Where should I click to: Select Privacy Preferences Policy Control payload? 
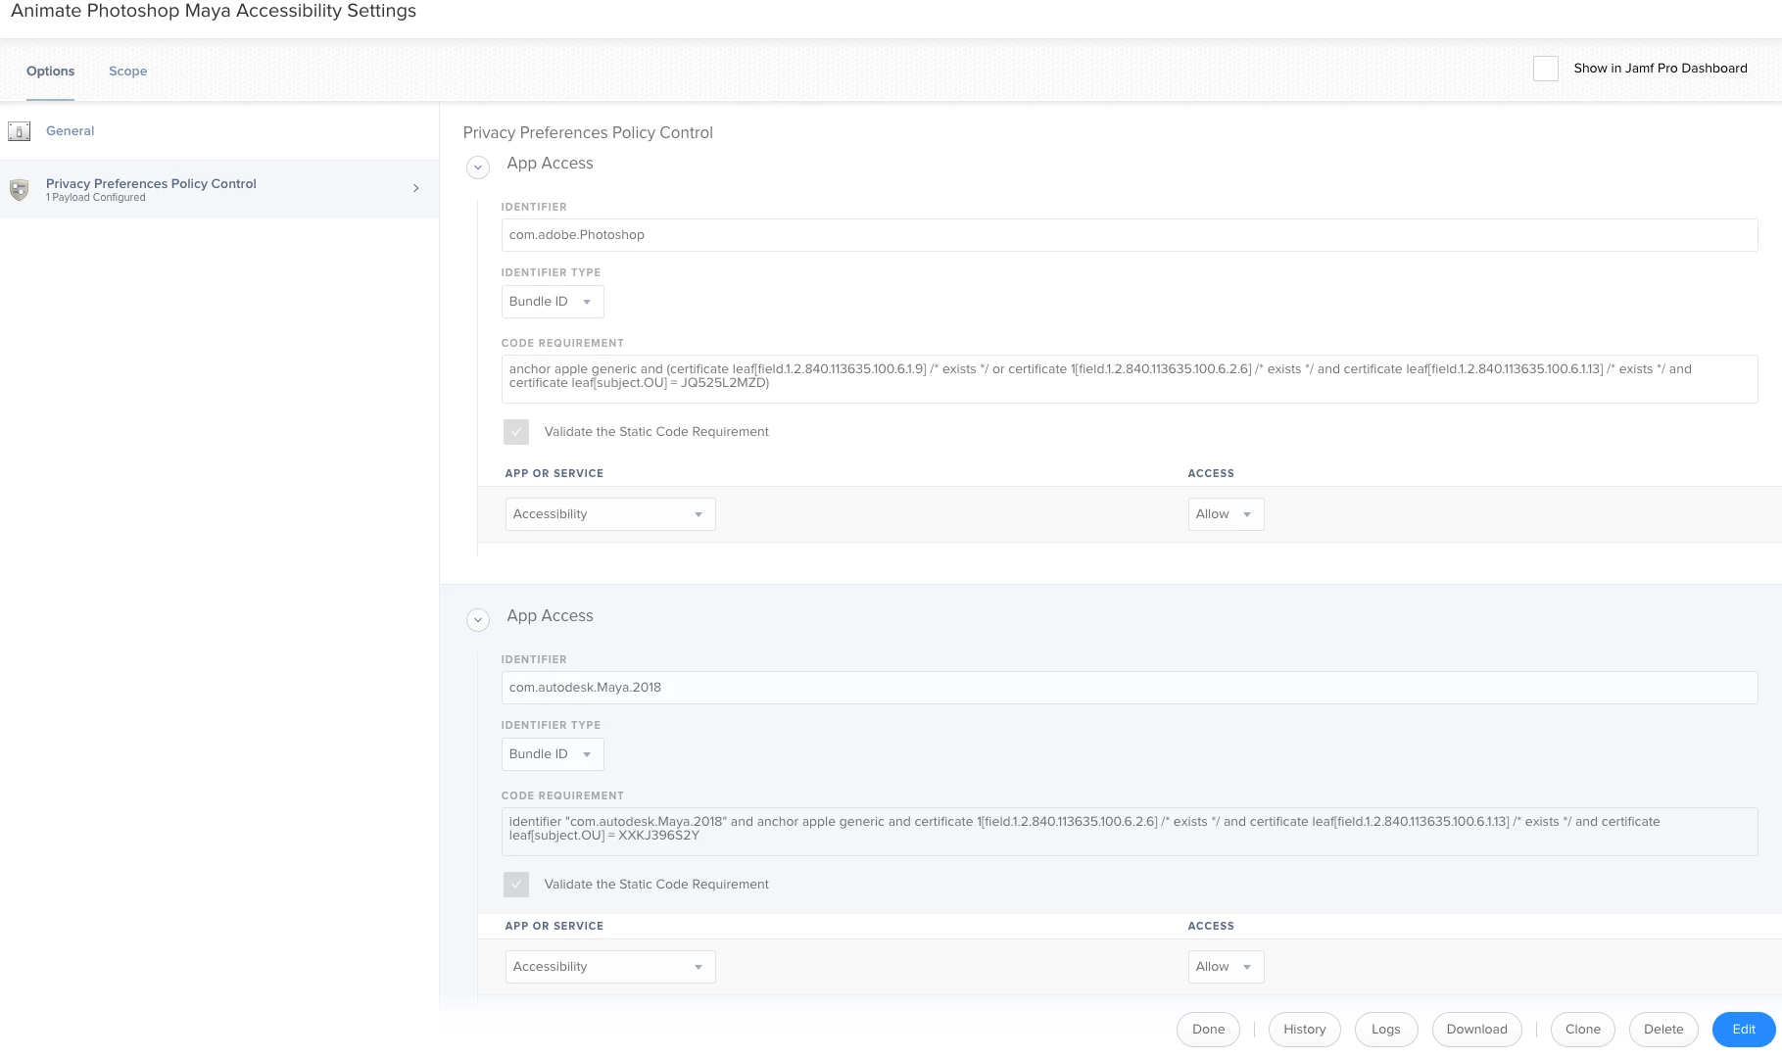click(219, 189)
